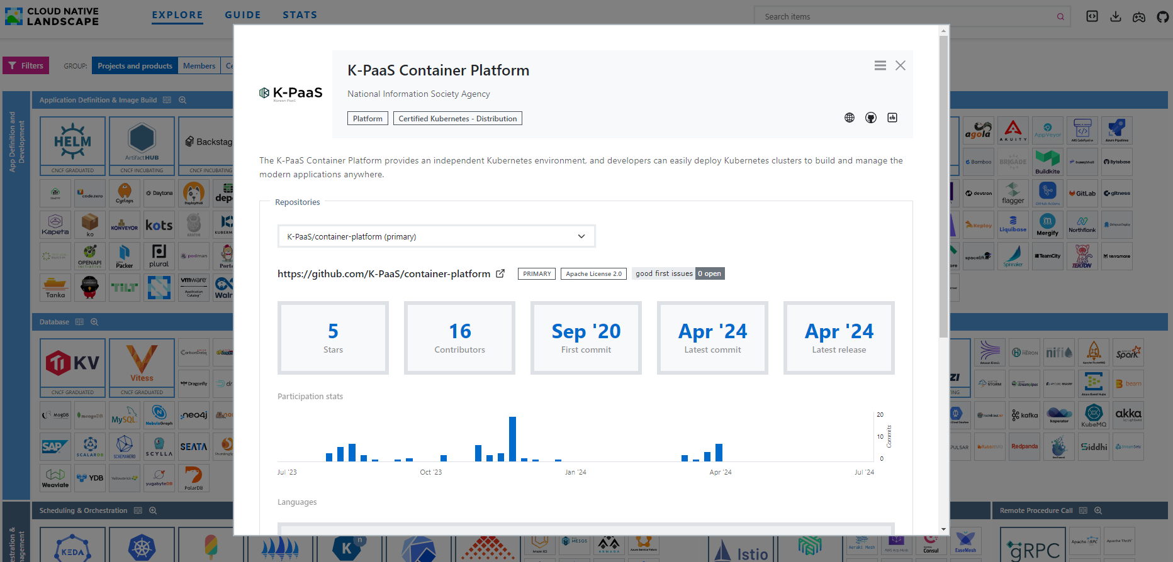The height and width of the screenshot is (562, 1173).
Task: Expand the repositories selection dropdown
Action: [436, 236]
